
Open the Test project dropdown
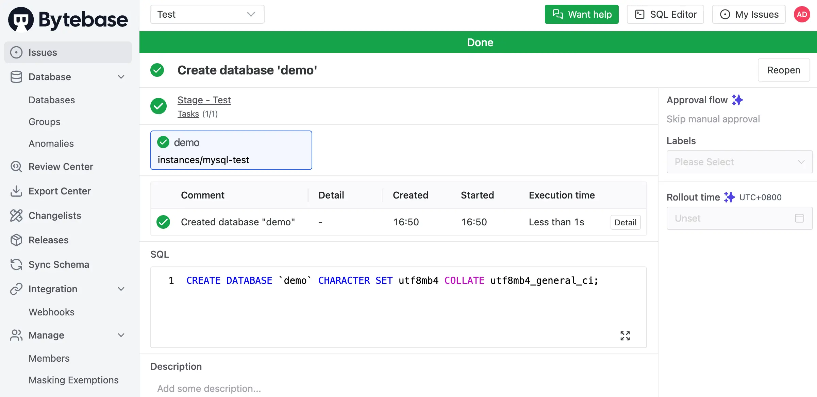point(207,14)
